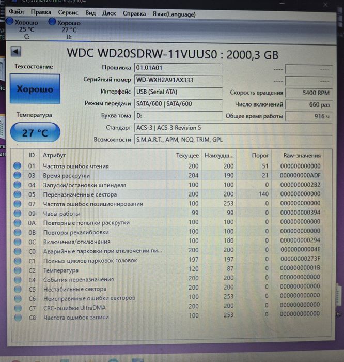
Task: Open the Сервис menu
Action: [68, 12]
